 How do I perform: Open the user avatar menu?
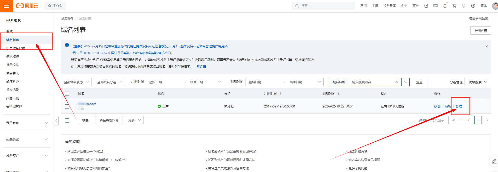coord(495,6)
